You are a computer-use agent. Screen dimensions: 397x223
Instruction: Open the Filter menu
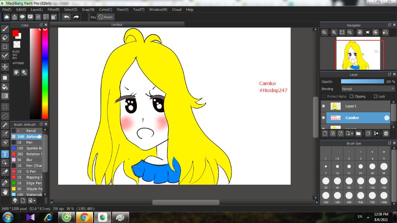click(54, 10)
